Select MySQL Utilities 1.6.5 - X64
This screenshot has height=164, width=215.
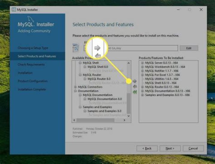pyautogui.click(x=162, y=79)
